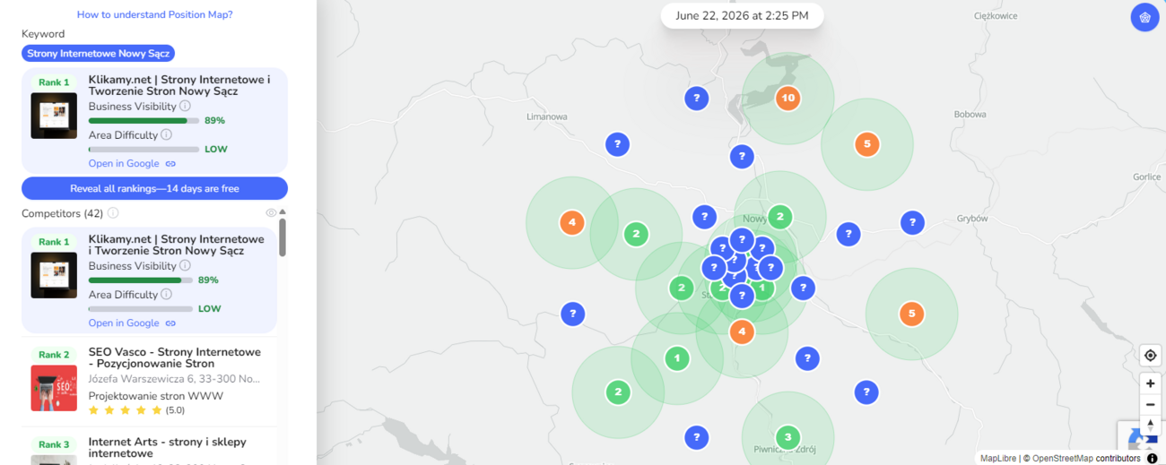Click Klikamy.net title in top keyword card

[x=179, y=85]
